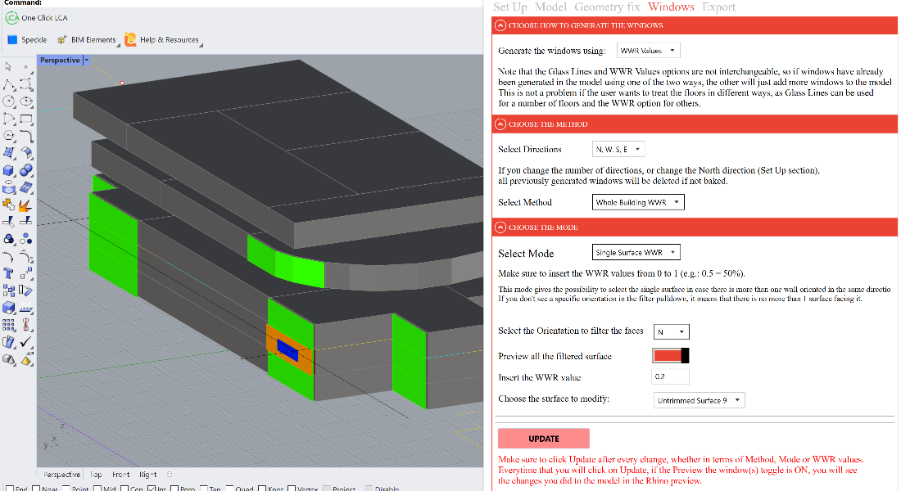The image size is (901, 491).
Task: Toggle the Preview all filtered surface switch
Action: point(671,355)
